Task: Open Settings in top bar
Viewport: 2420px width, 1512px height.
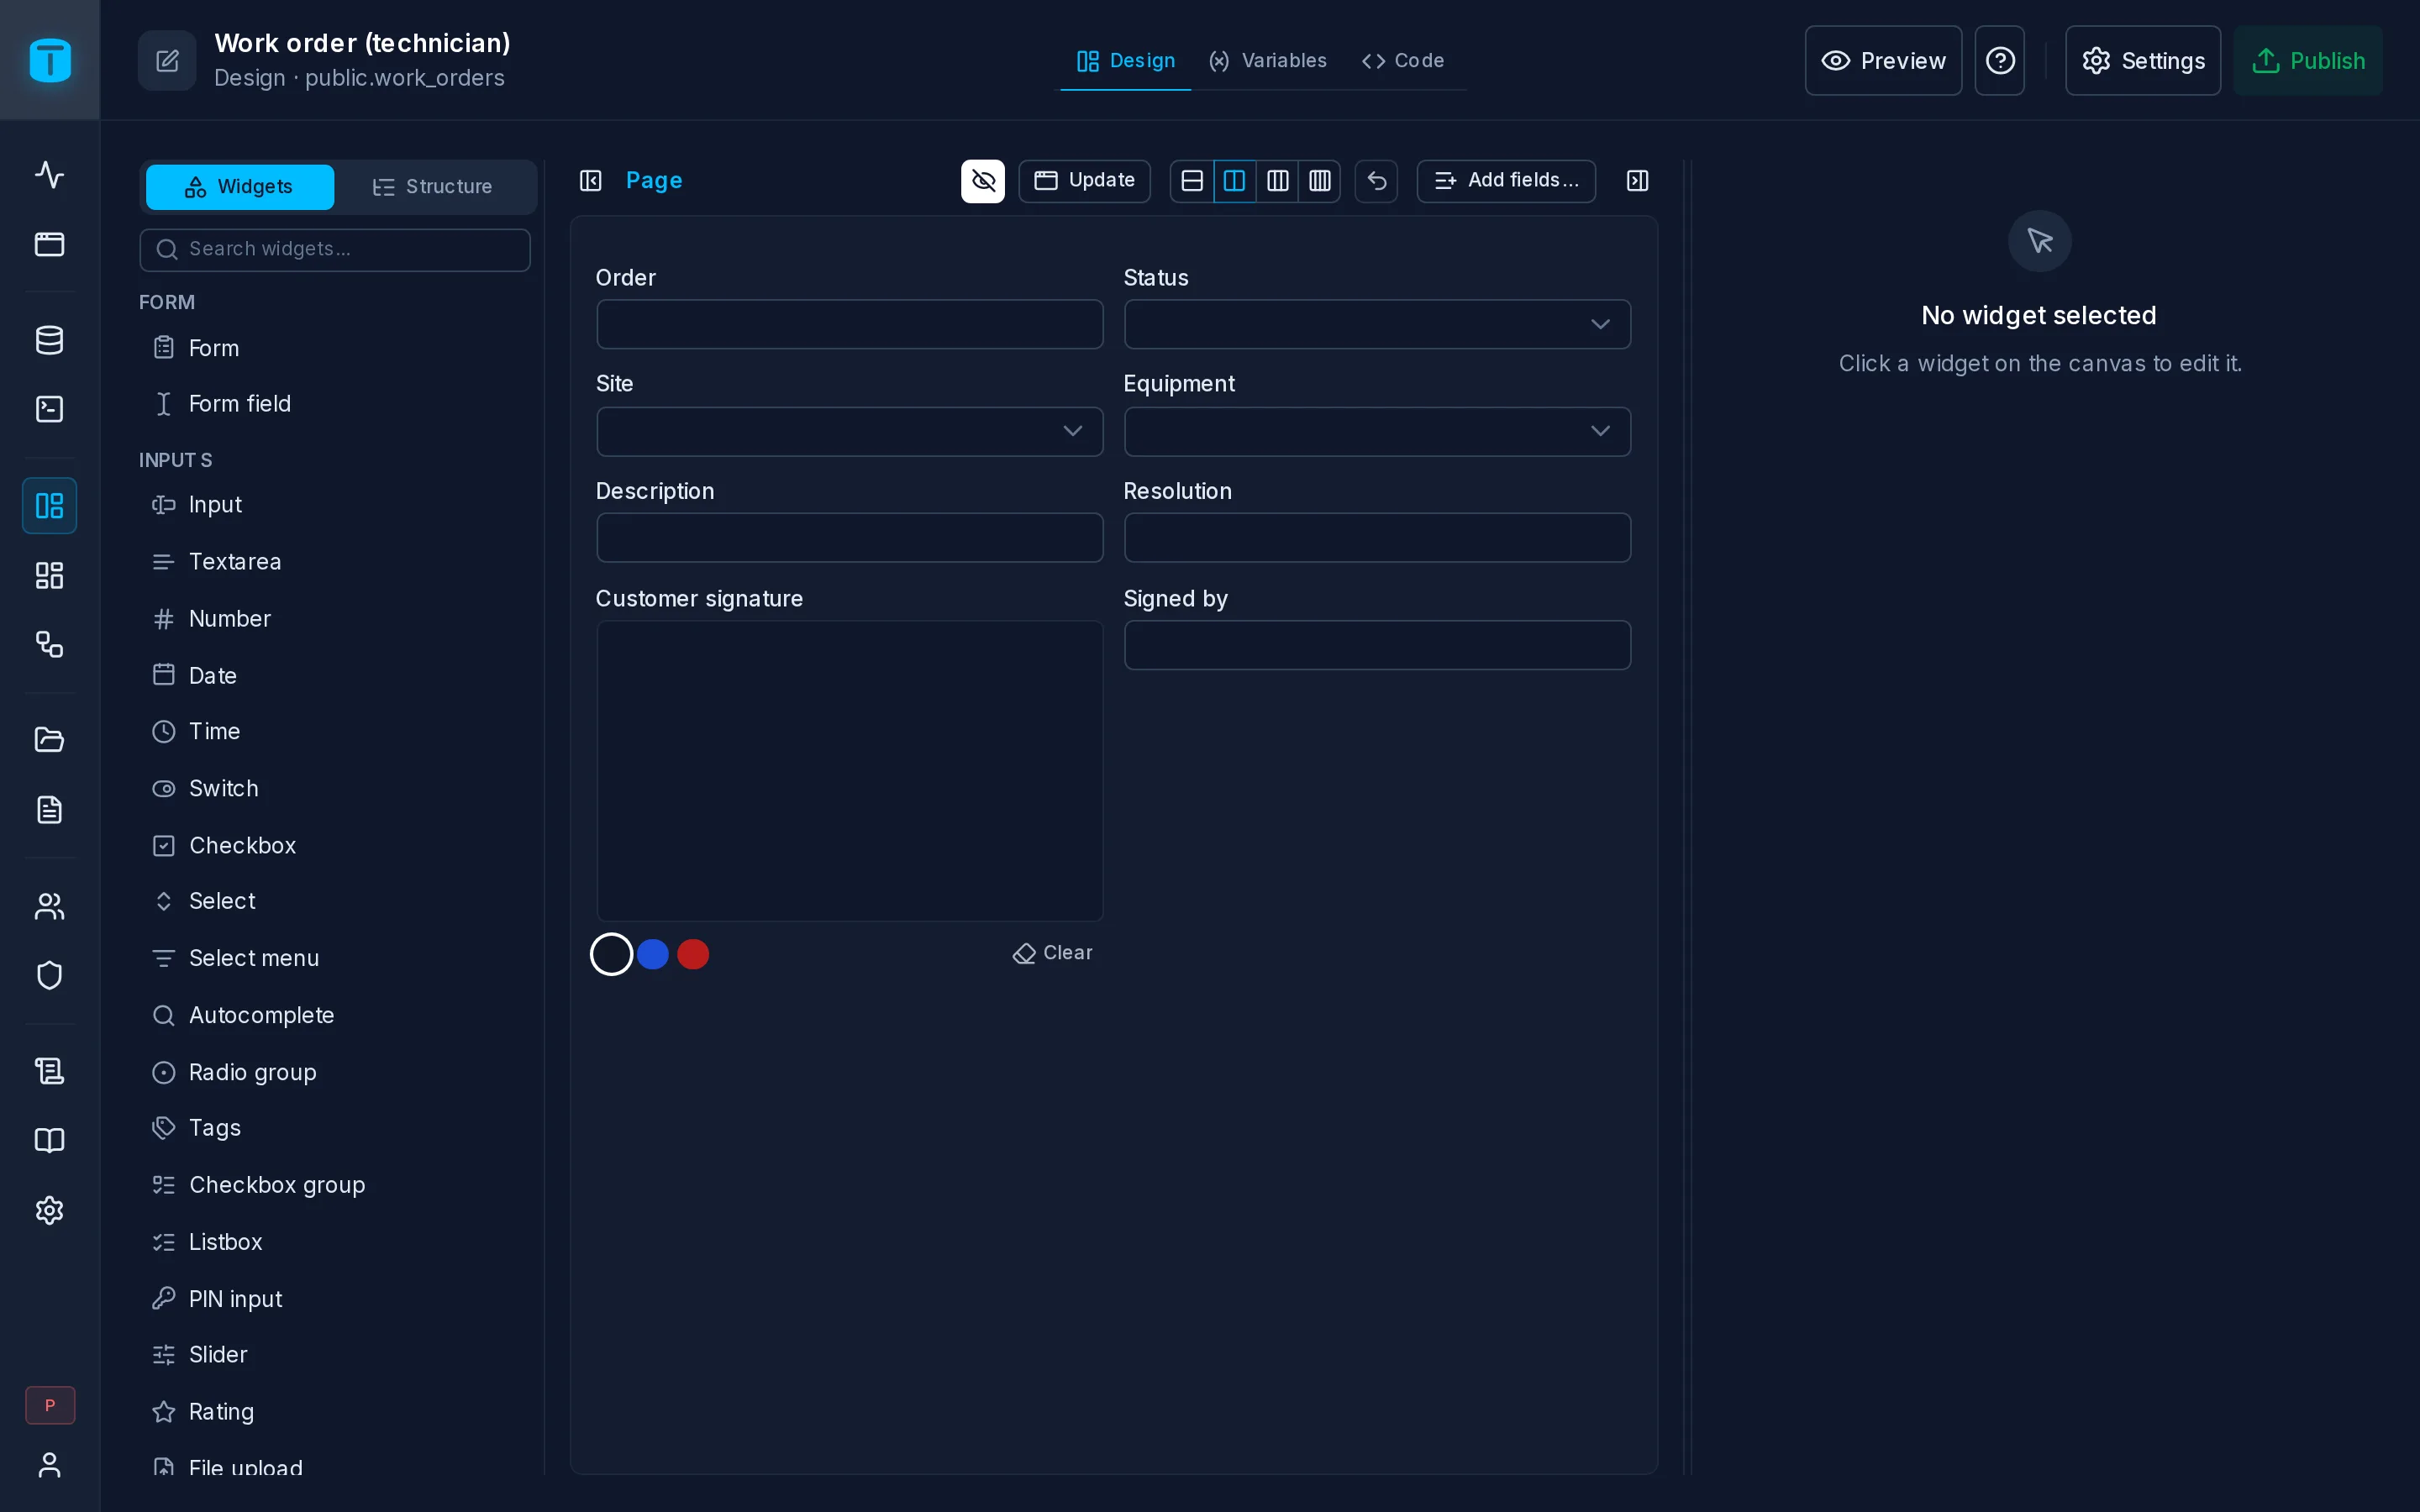Action: click(2142, 61)
